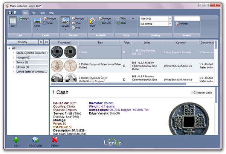
Task: Open the Main ribbon tab
Action: tap(25, 13)
